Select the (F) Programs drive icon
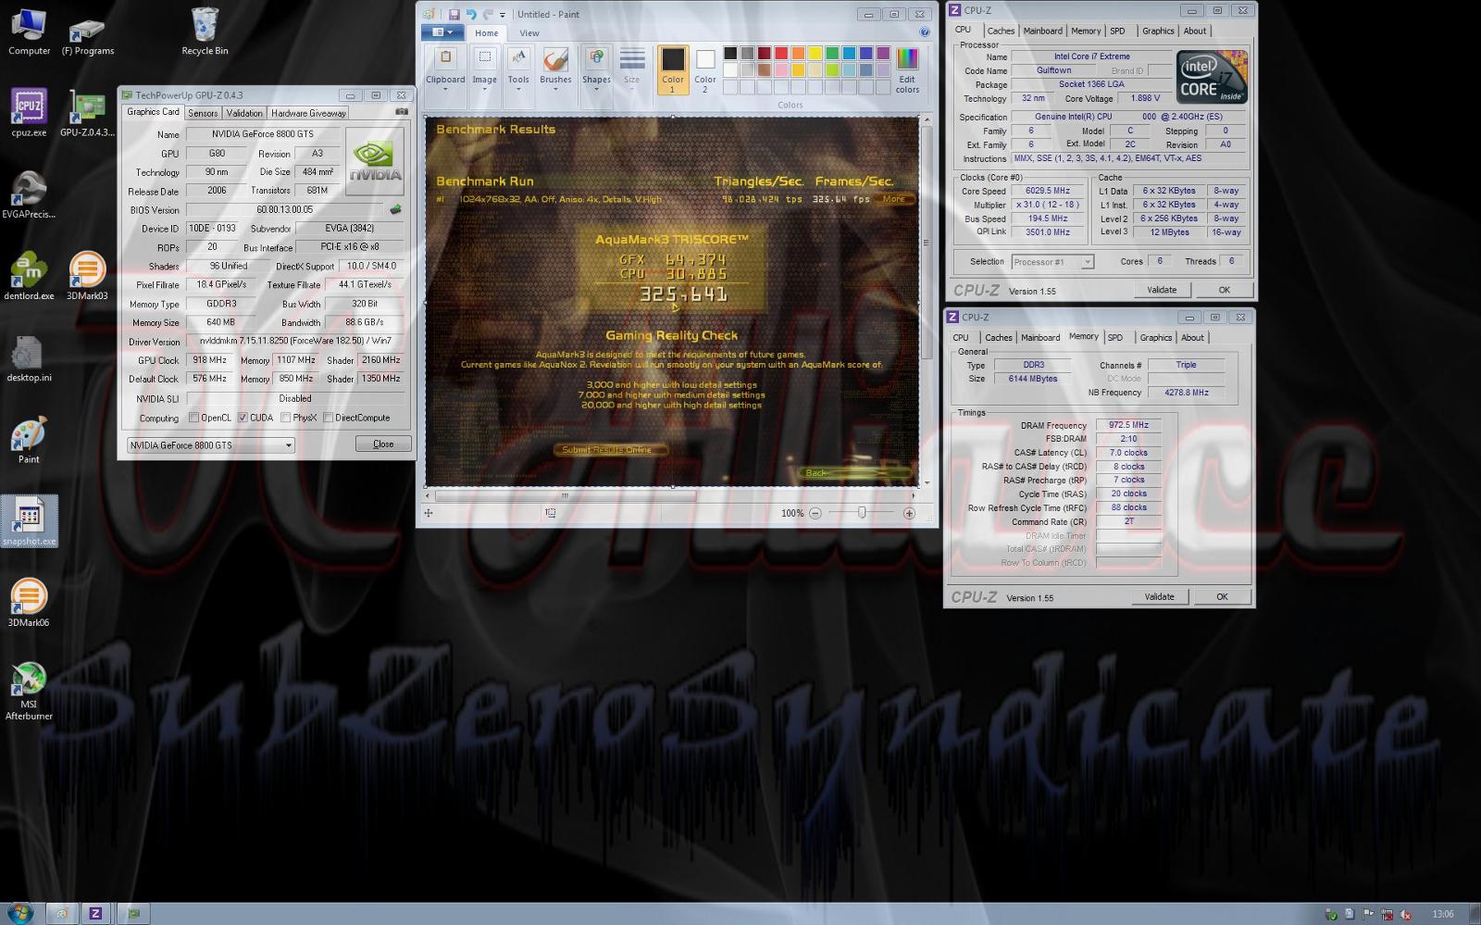Image resolution: width=1481 pixels, height=925 pixels. (88, 37)
